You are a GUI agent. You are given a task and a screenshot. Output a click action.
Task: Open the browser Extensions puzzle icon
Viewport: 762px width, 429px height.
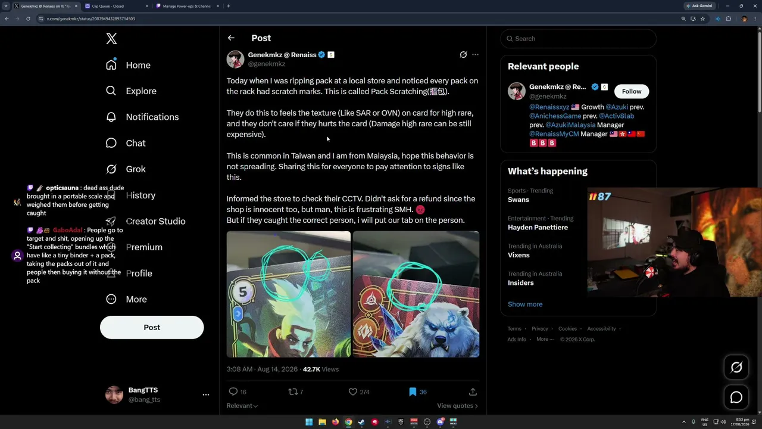point(728,18)
